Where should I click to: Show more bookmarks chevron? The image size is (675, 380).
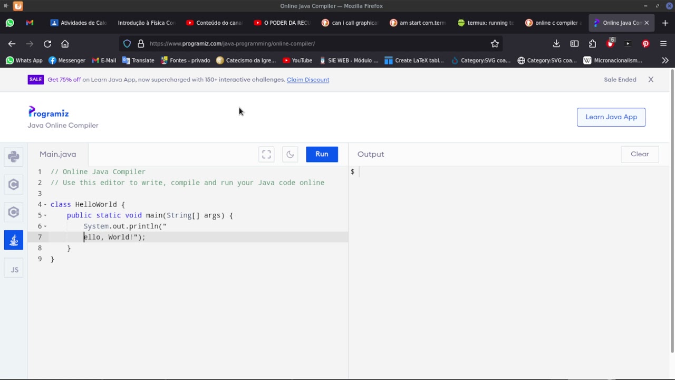(665, 60)
